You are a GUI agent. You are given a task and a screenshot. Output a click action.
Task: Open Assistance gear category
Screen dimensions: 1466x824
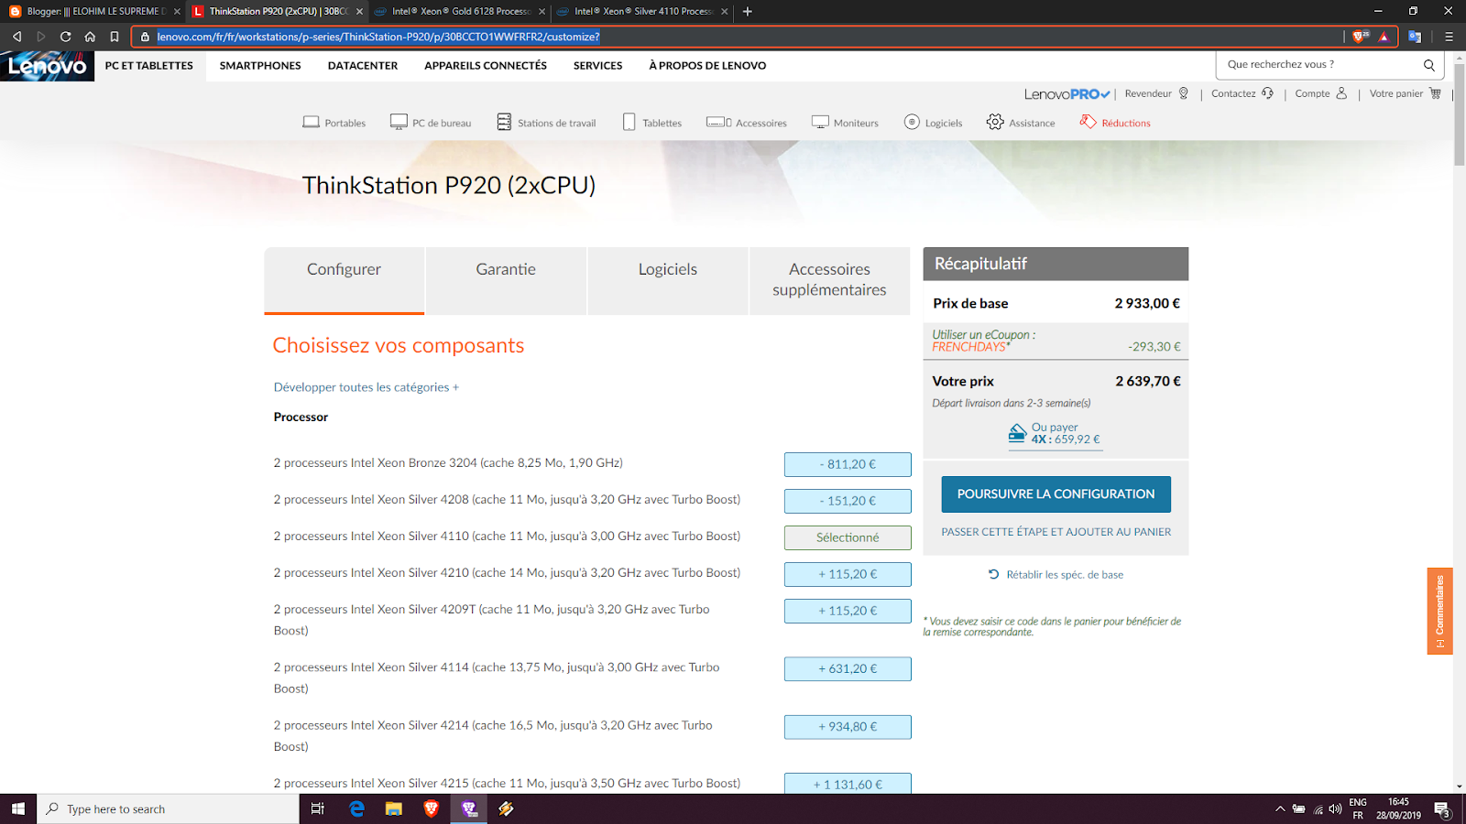(1021, 123)
